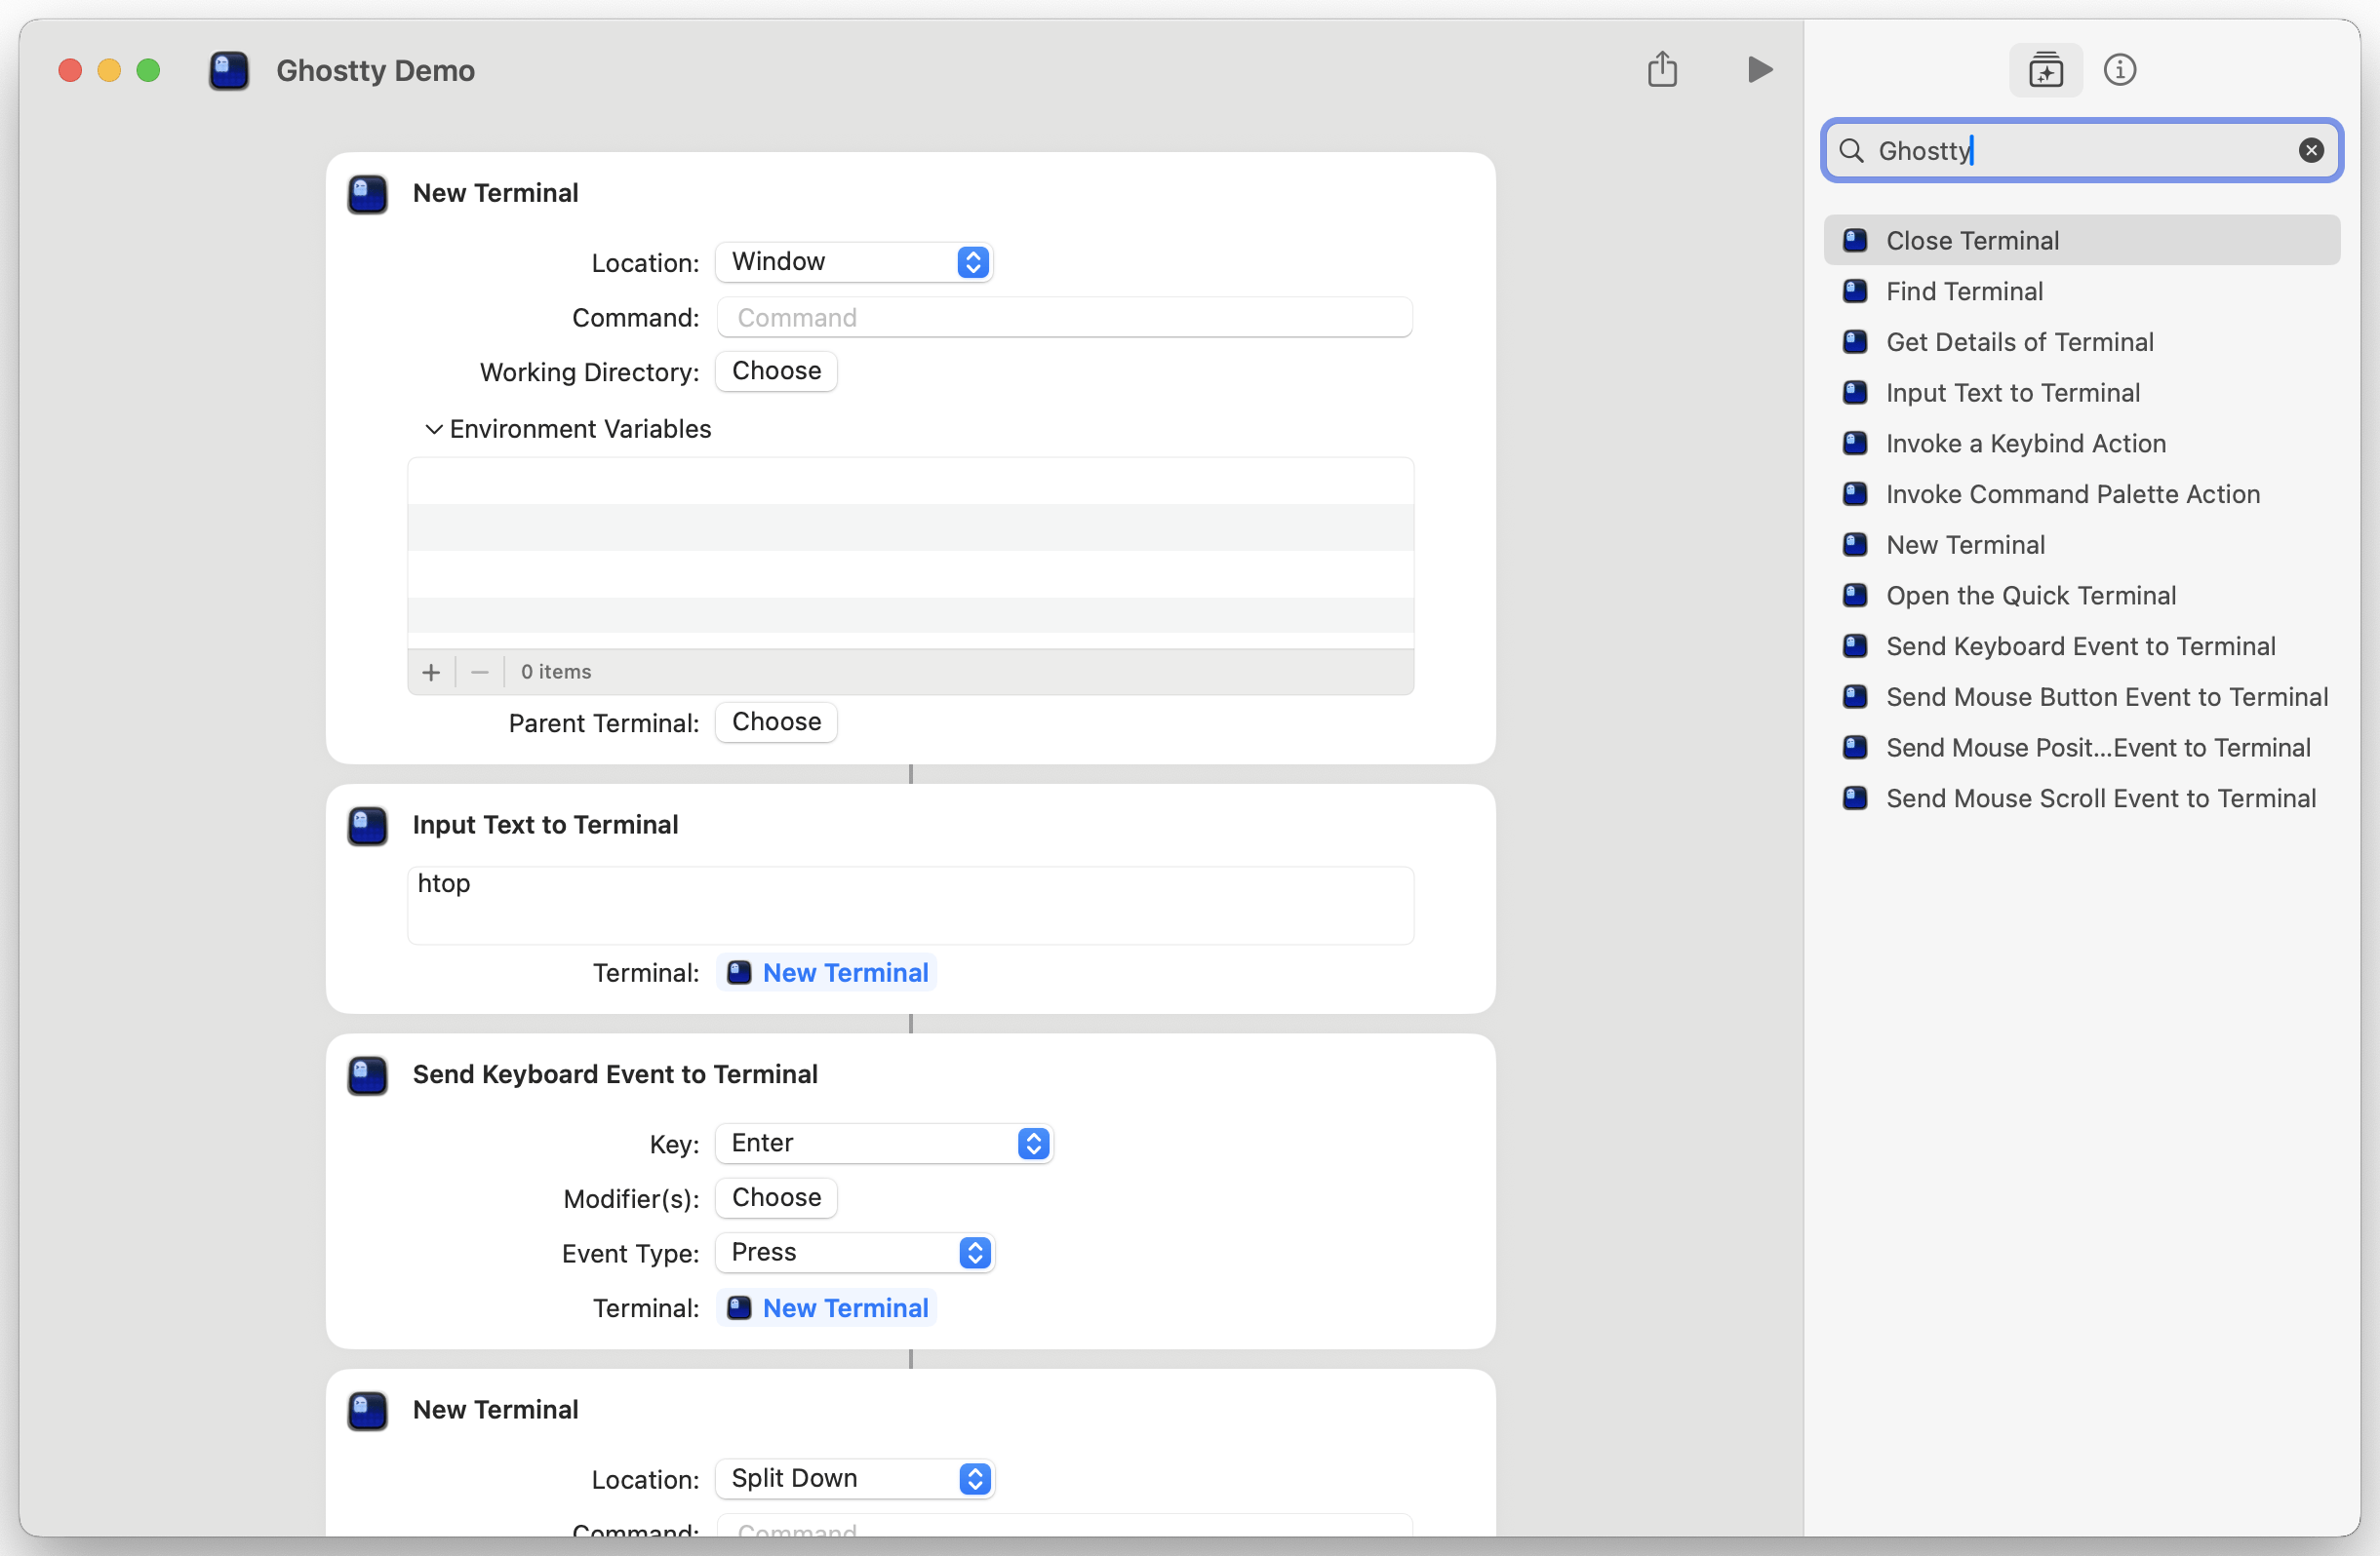Click the icon beside Invoke Command Palette Action

coord(1854,493)
